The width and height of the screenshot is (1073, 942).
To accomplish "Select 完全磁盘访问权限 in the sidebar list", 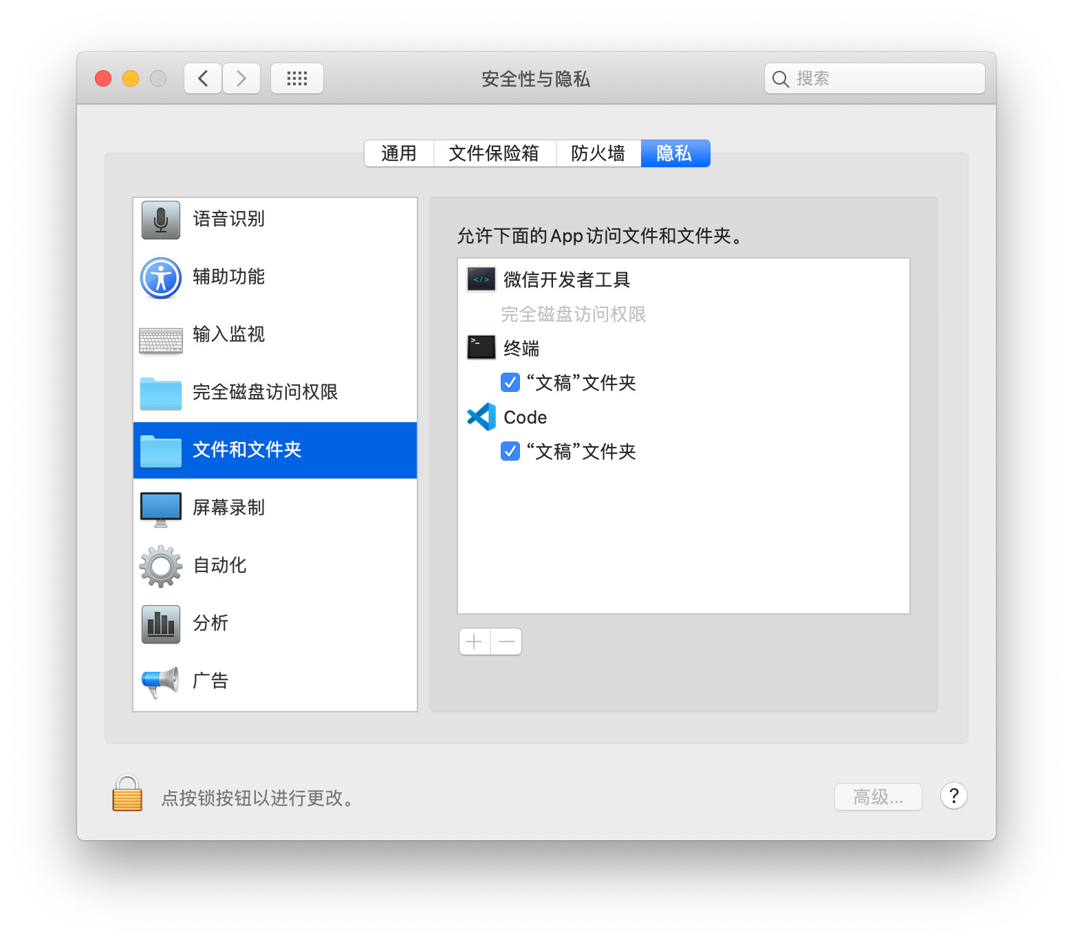I will (x=275, y=393).
